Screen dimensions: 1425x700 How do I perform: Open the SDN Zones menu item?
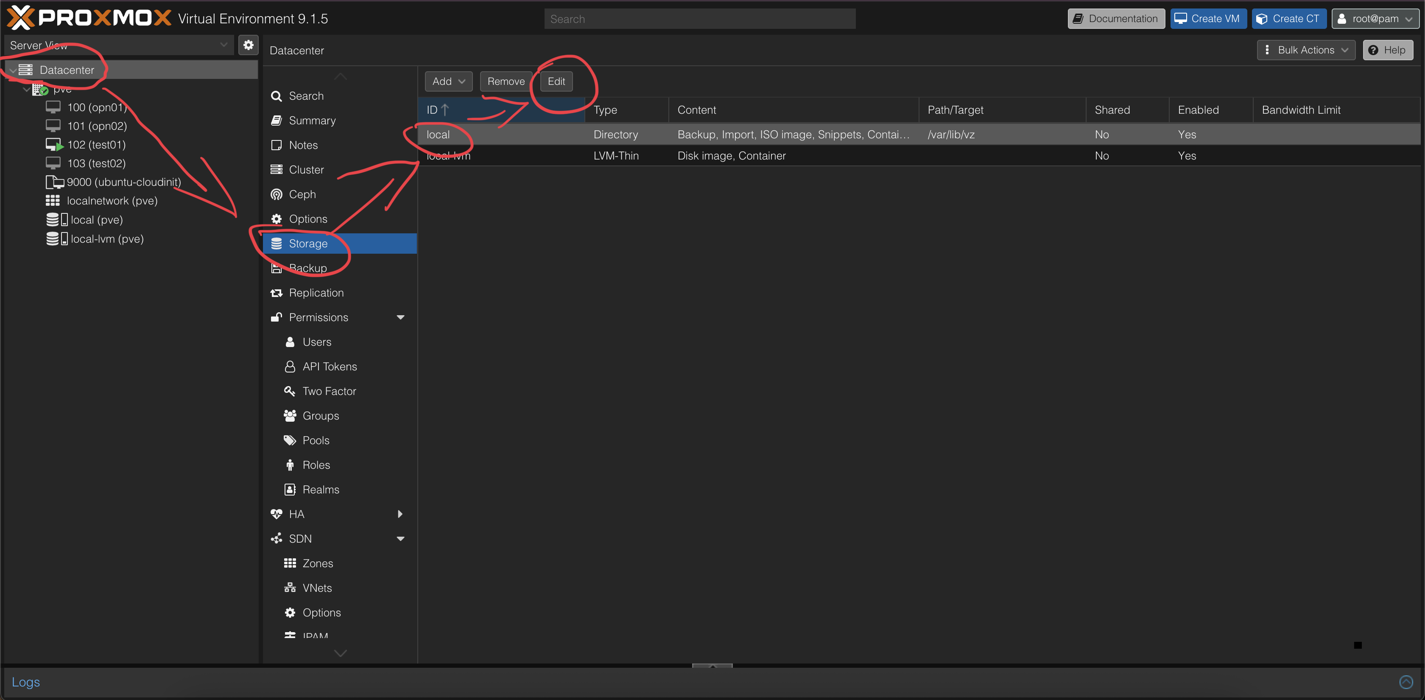(x=340, y=563)
